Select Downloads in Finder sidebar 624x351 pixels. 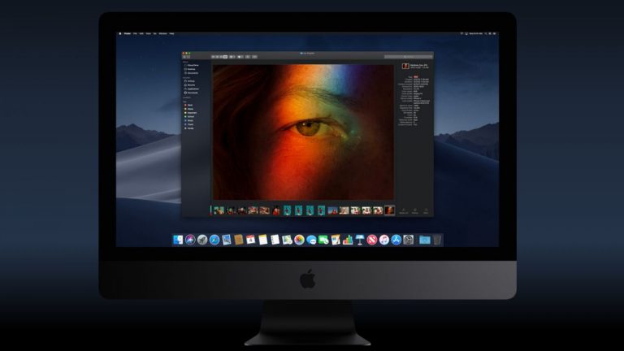point(192,93)
